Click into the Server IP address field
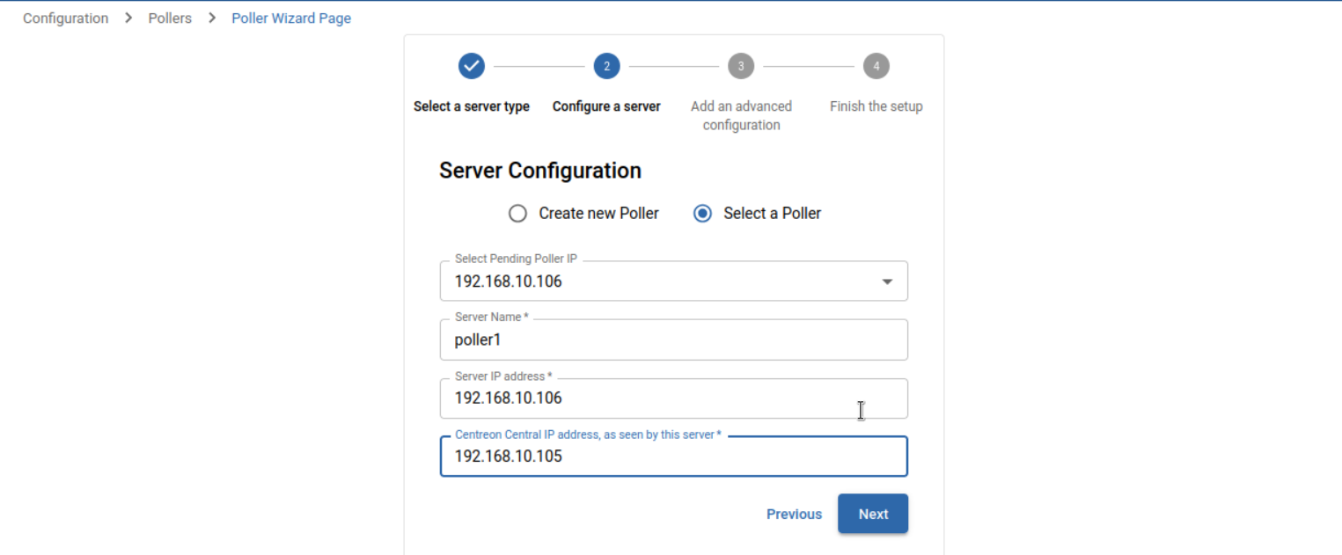The width and height of the screenshot is (1342, 555). pos(673,398)
